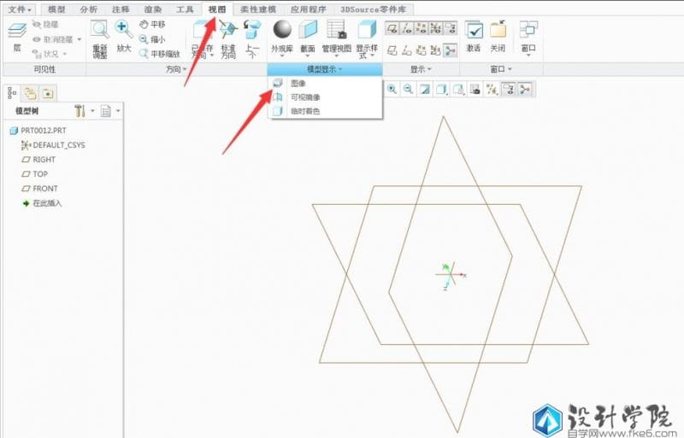Expand the Status (状况) dropdown arrow

coord(65,54)
